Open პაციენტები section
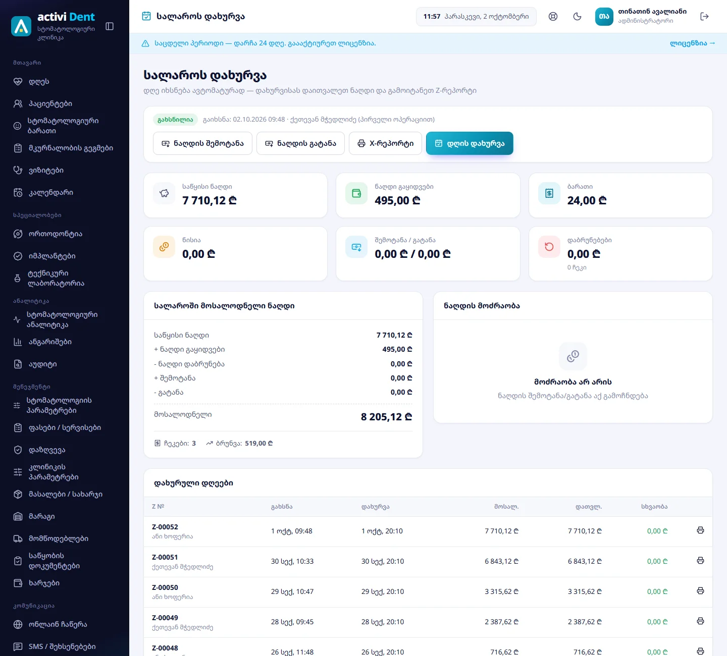727x656 pixels. pyautogui.click(x=65, y=103)
